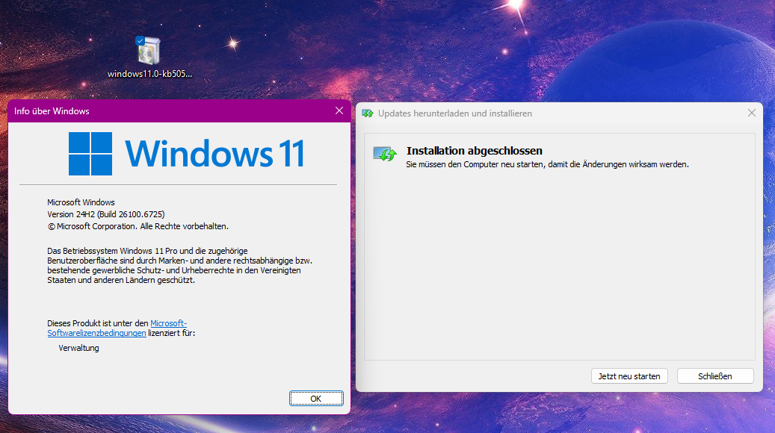Click OK in Info über Windows dialog

(x=316, y=399)
